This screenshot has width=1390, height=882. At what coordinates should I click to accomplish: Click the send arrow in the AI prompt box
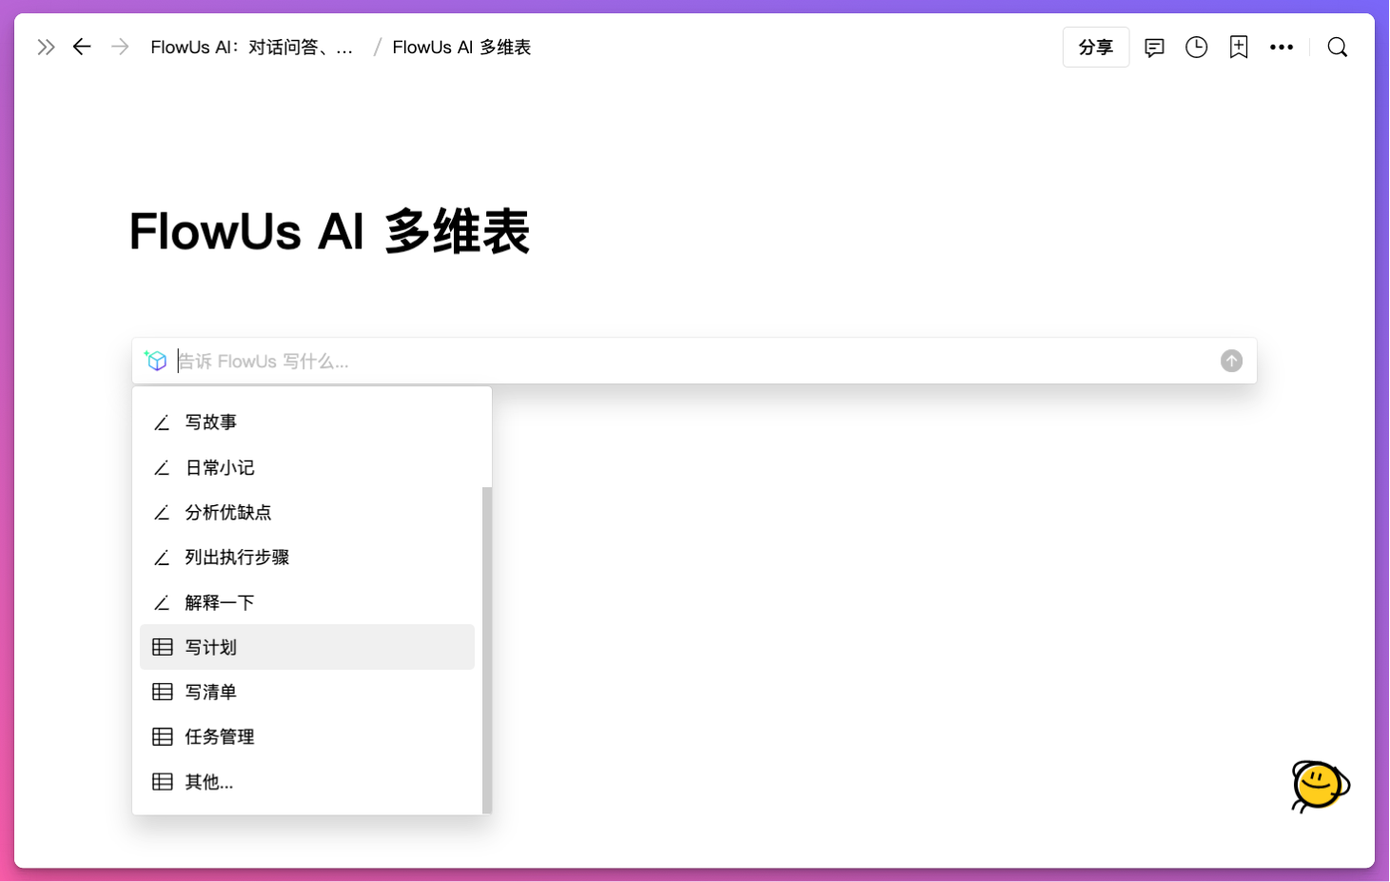click(x=1231, y=361)
